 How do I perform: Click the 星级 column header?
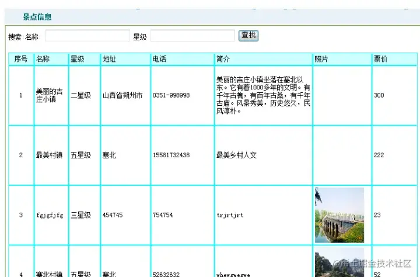tap(85, 59)
